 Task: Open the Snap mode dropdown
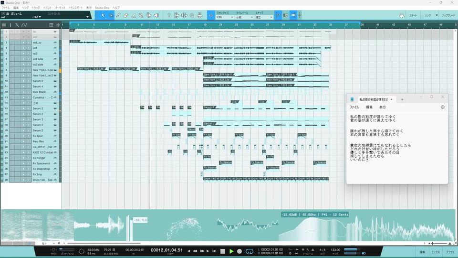coord(264,17)
